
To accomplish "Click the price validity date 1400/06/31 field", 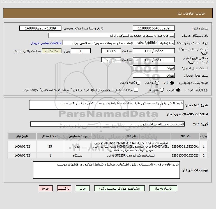I will click(x=154, y=60).
